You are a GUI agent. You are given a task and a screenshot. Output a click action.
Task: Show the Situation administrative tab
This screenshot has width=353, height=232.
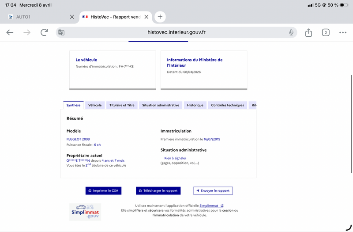point(161,105)
